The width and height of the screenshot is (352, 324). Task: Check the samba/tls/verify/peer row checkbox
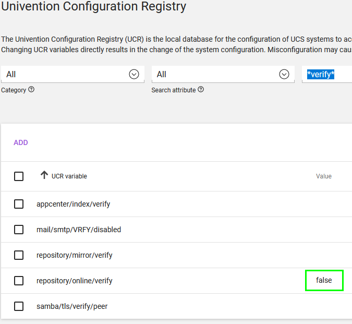[19, 306]
